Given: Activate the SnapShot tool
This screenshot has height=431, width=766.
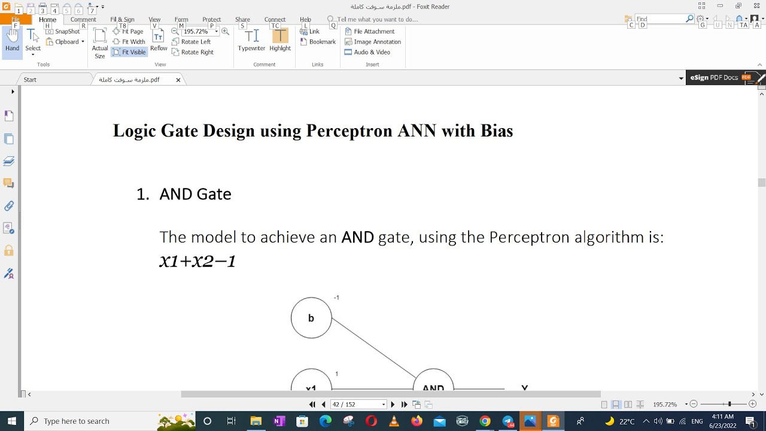Looking at the screenshot, I should (62, 32).
